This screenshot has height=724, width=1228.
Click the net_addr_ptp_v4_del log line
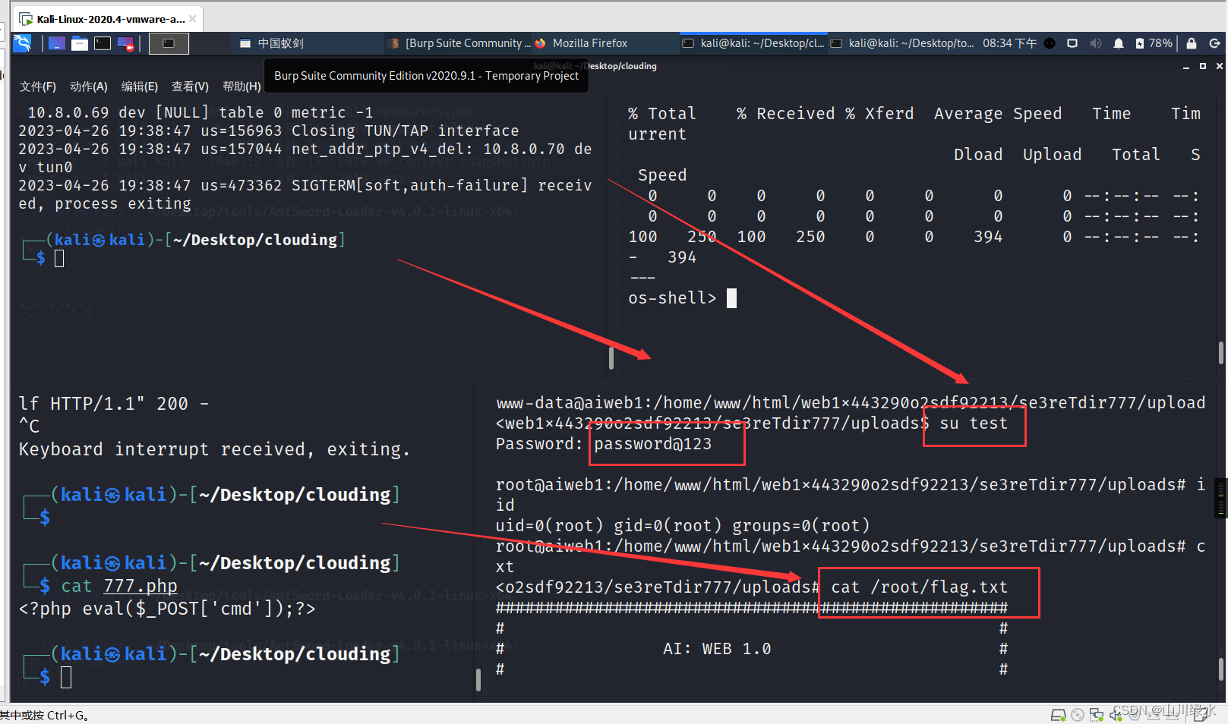coord(305,158)
